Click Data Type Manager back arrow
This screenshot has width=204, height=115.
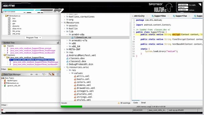coord(32,74)
